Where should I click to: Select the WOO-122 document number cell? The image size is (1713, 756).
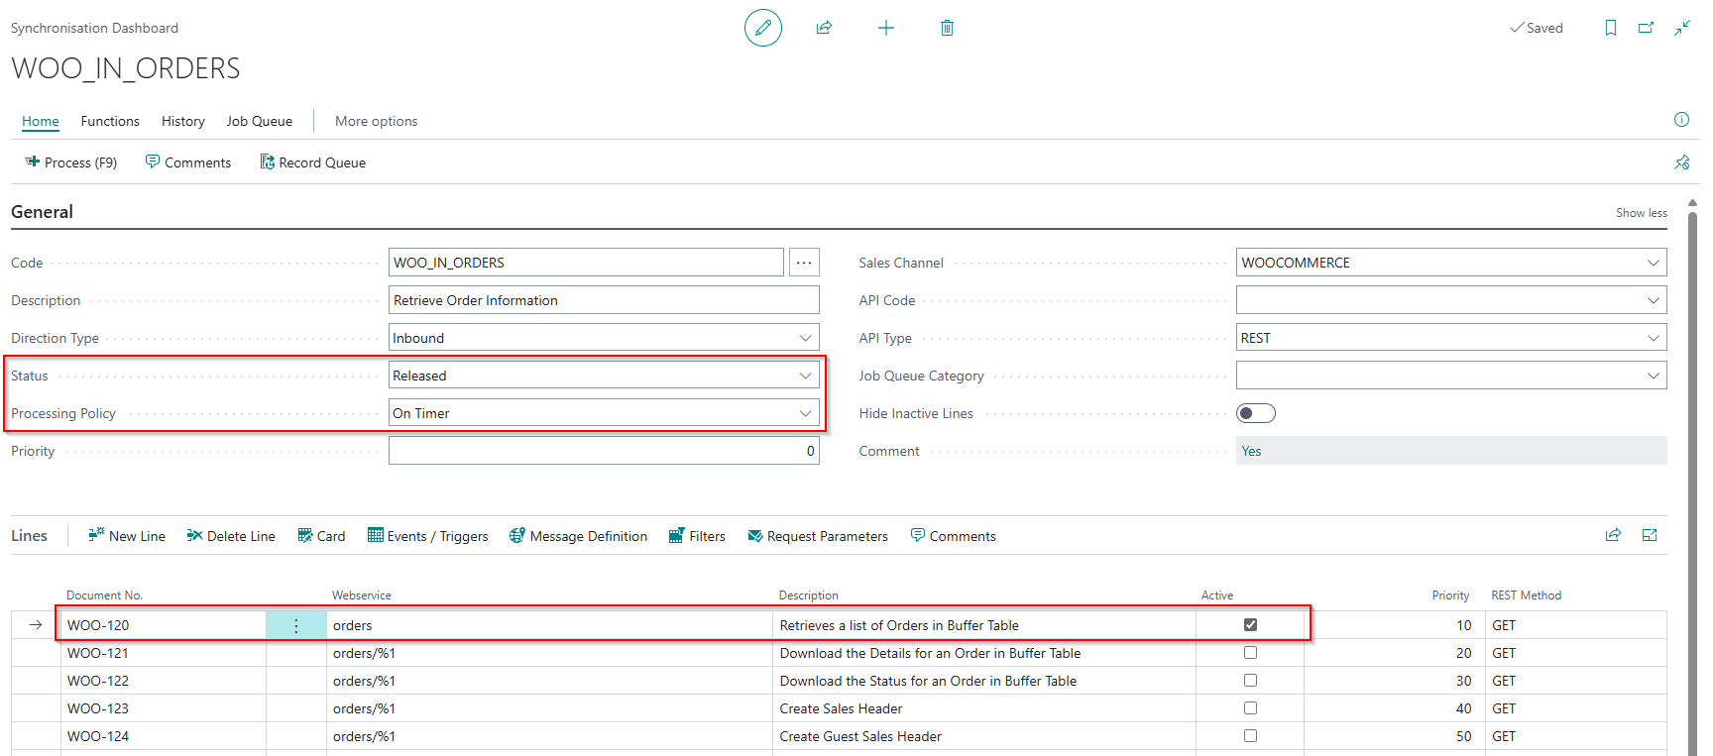[164, 681]
